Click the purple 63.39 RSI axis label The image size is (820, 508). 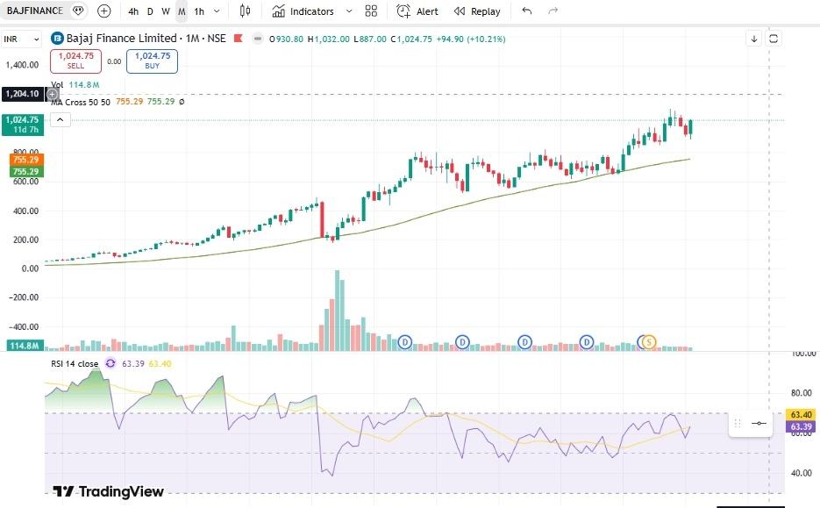800,426
